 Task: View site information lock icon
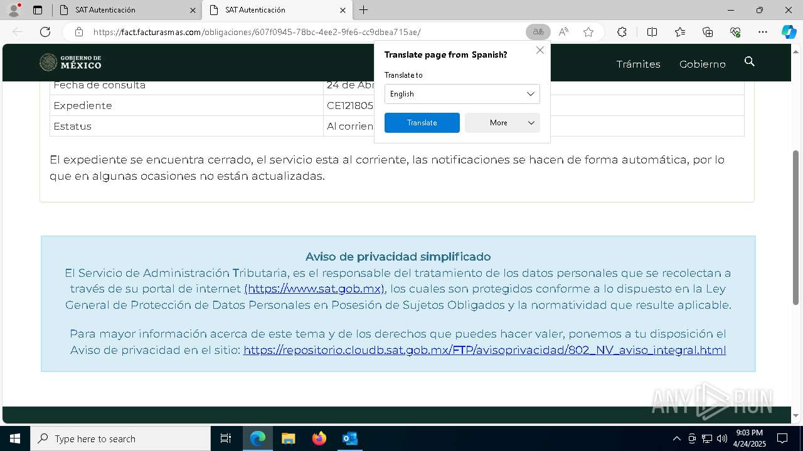[x=79, y=32]
